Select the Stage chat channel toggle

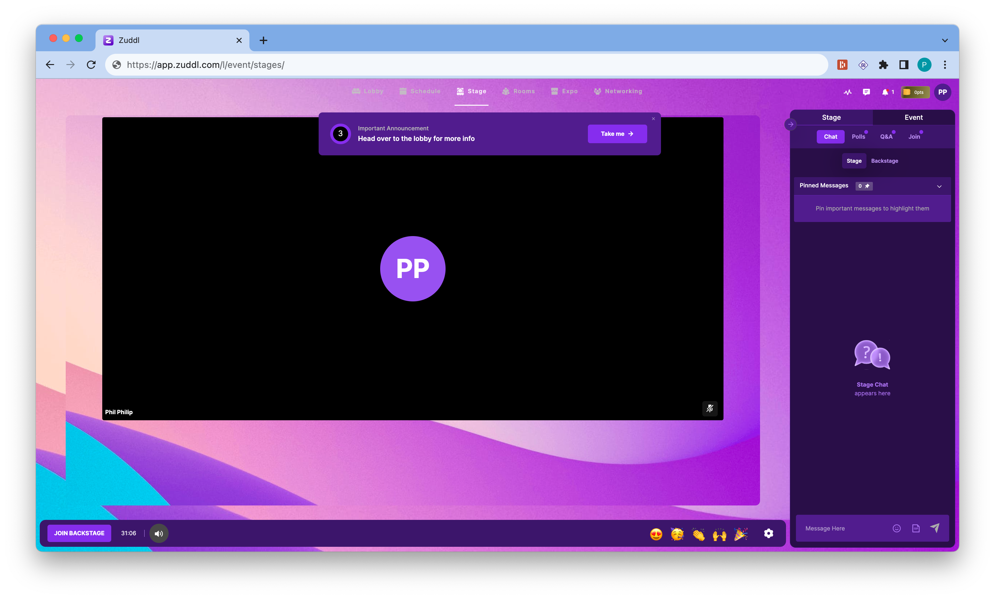point(854,161)
